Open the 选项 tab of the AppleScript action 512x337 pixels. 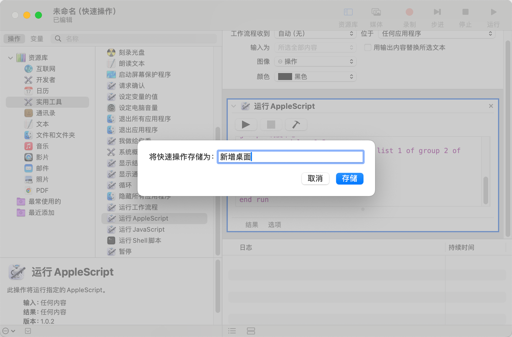(x=274, y=225)
